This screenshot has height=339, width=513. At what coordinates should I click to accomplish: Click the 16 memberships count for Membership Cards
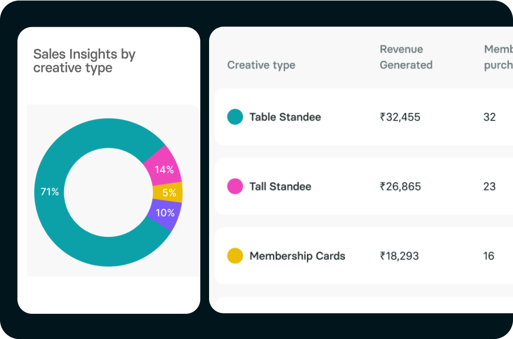[489, 256]
